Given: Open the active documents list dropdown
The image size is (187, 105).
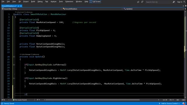Looking at the screenshot, I should pyautogui.click(x=183, y=6).
